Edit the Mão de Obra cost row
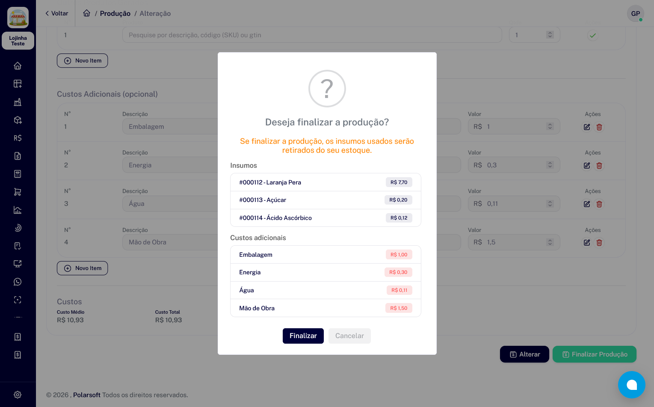 (587, 243)
